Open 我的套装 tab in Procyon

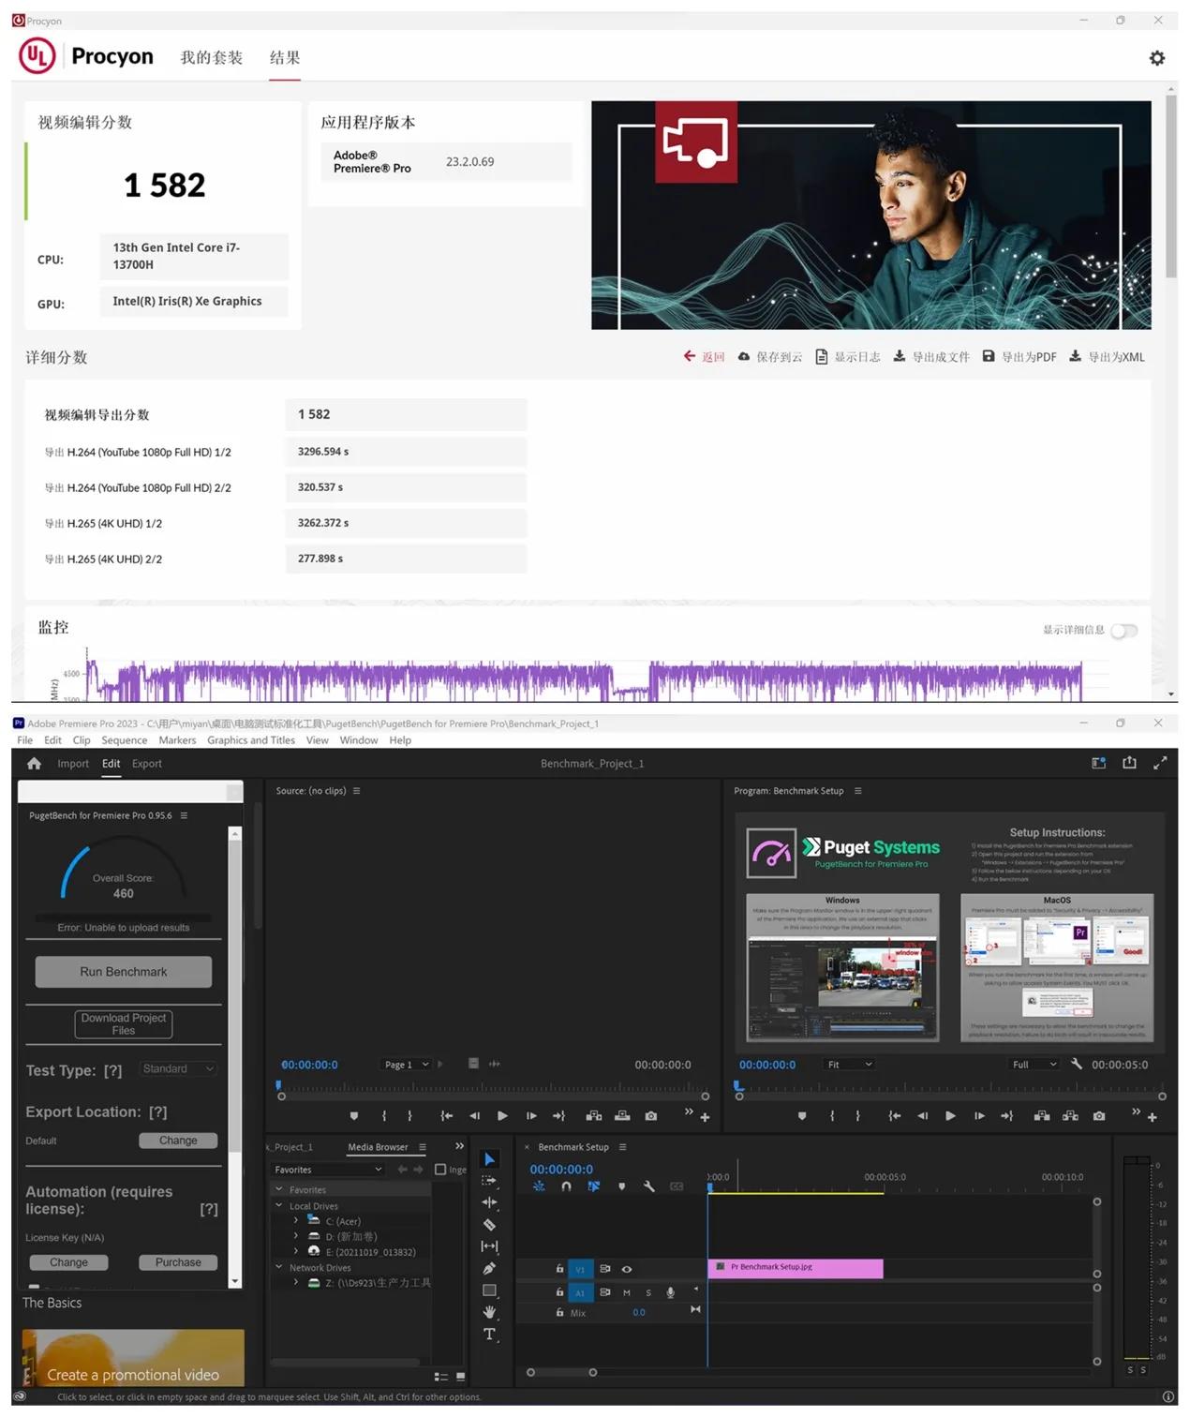pyautogui.click(x=212, y=58)
